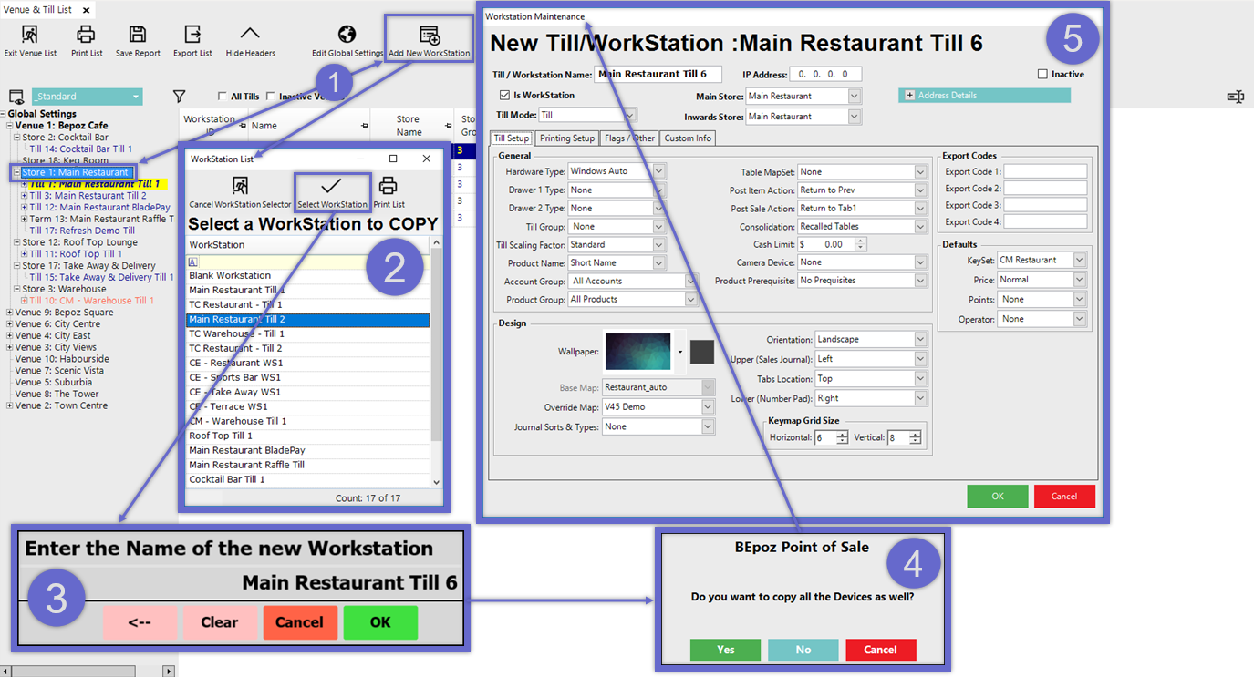Click the Exit Venue List icon

(x=29, y=36)
